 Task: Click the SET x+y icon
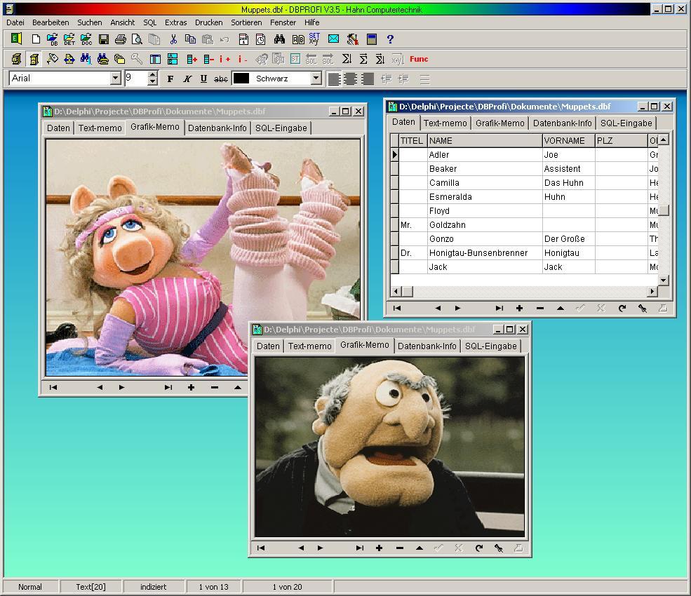(x=314, y=39)
